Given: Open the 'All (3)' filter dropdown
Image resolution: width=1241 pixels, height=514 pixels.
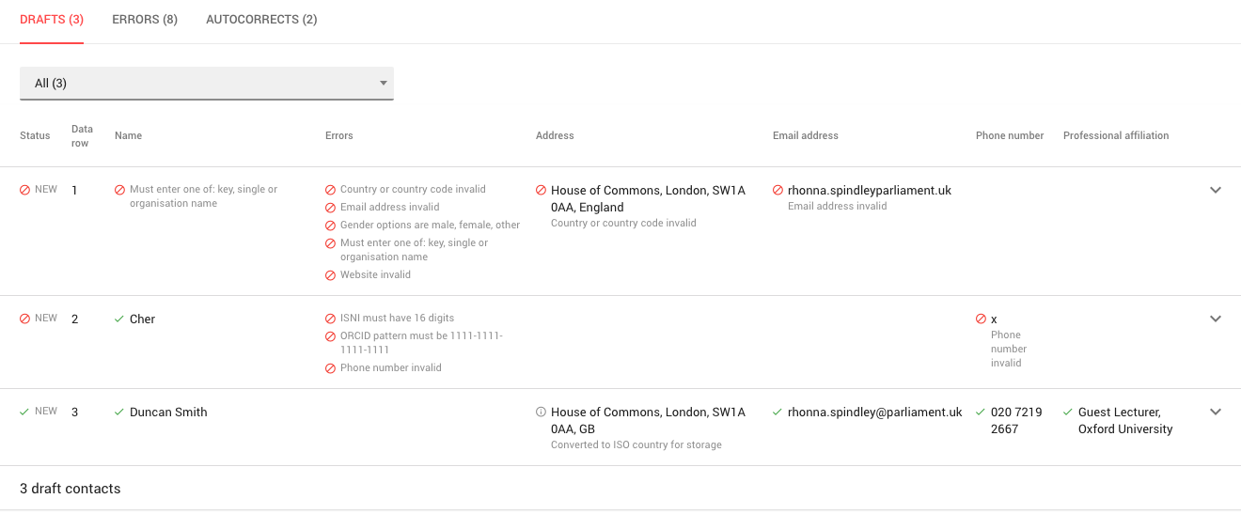Looking at the screenshot, I should pyautogui.click(x=207, y=84).
